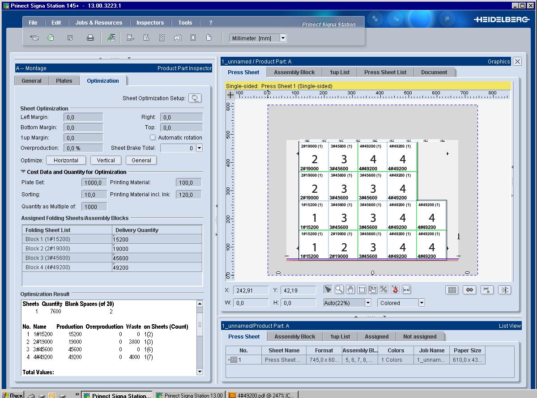This screenshot has height=398, width=537.
Task: Open the Not assigned tab in List View
Action: click(x=420, y=337)
